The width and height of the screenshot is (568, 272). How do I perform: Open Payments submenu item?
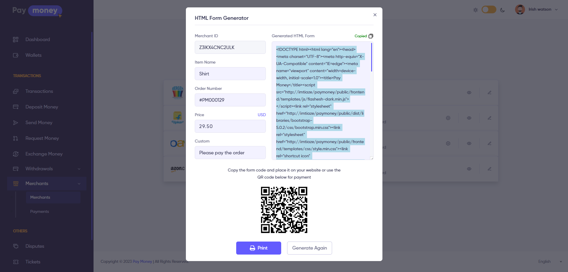(40, 211)
